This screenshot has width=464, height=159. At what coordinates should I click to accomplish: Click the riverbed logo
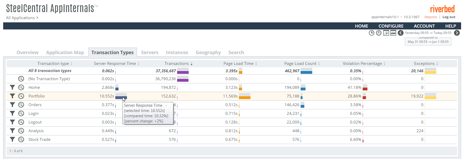pyautogui.click(x=443, y=9)
